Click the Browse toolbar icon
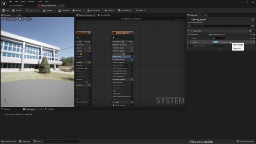Screen dimensions: 256x144 click(x=14, y=10)
